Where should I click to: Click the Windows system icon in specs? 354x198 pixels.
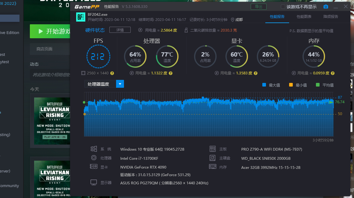[x=94, y=149]
